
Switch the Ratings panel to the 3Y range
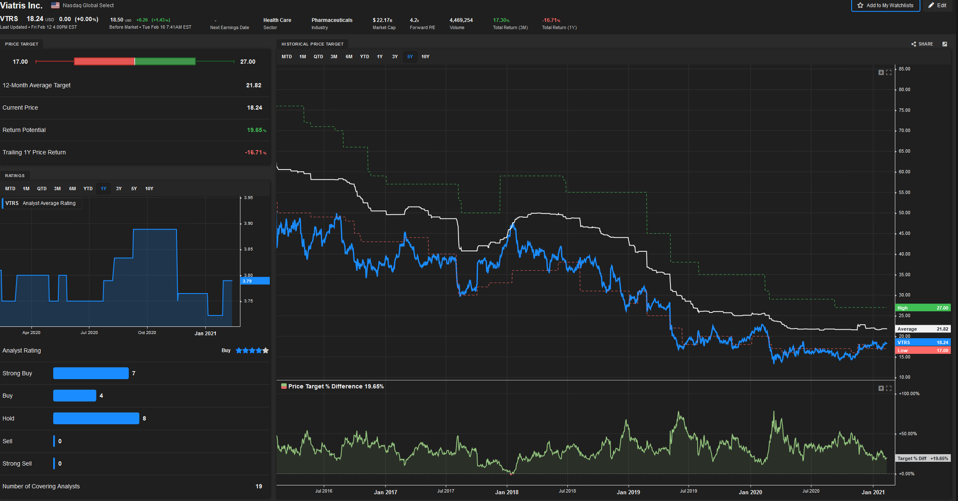[x=119, y=189]
